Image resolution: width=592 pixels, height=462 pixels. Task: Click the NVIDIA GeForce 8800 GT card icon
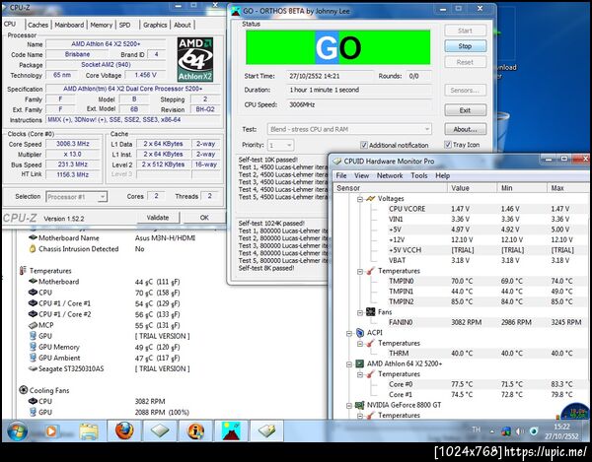360,405
